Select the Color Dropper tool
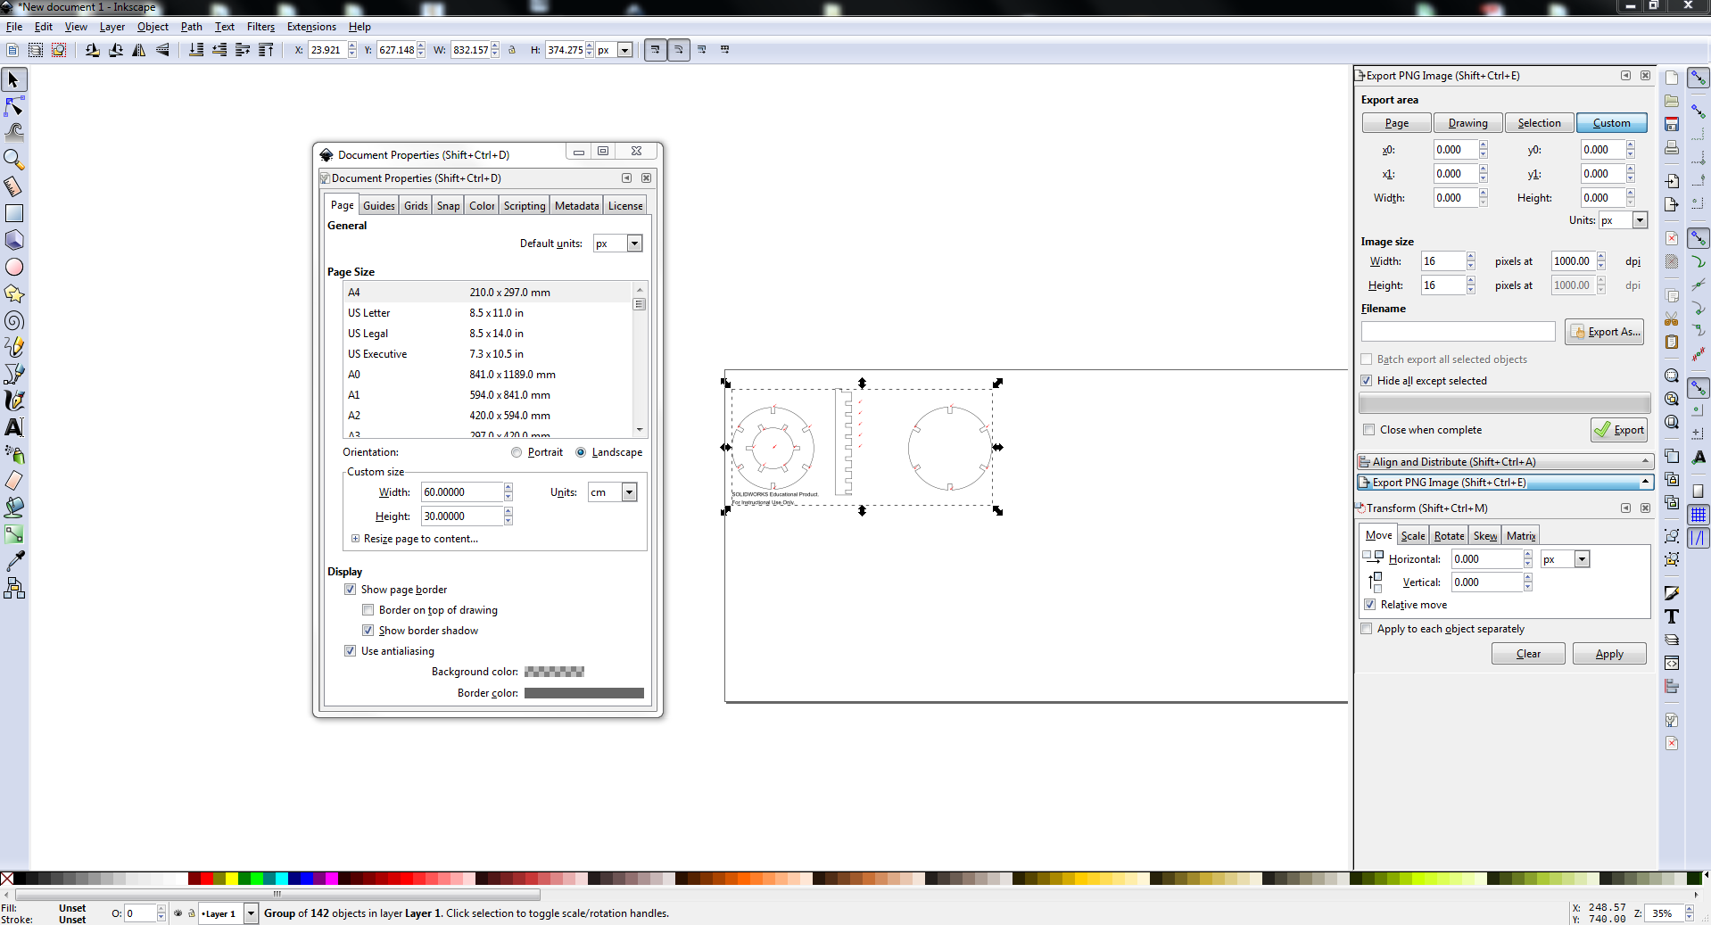This screenshot has height=925, width=1711. 14,561
